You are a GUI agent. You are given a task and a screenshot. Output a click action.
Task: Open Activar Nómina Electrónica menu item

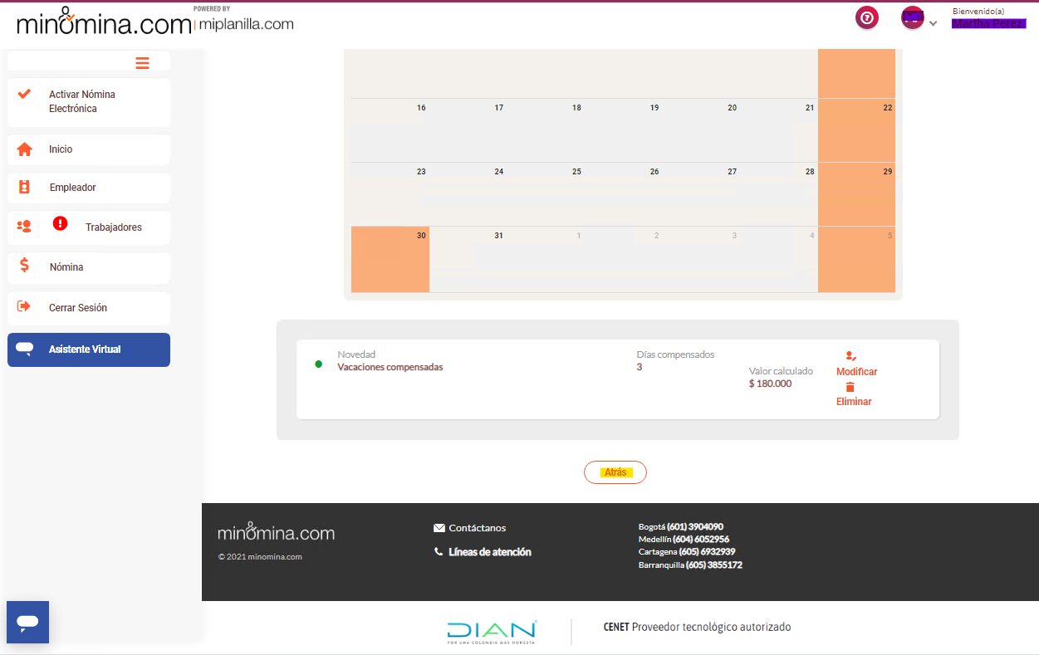89,102
